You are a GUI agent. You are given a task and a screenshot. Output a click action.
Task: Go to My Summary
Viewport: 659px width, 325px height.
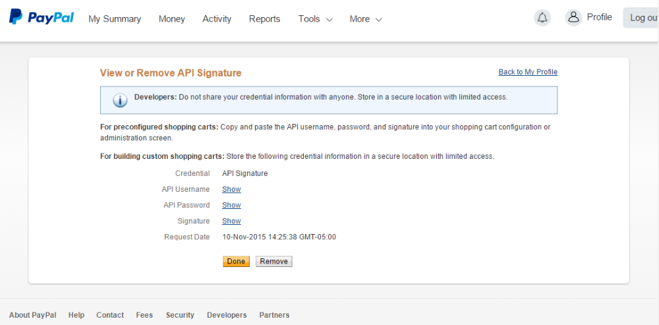pos(114,19)
